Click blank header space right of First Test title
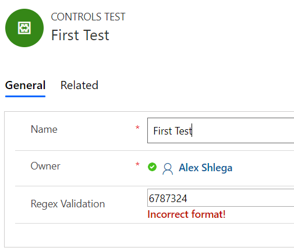 coord(202,35)
